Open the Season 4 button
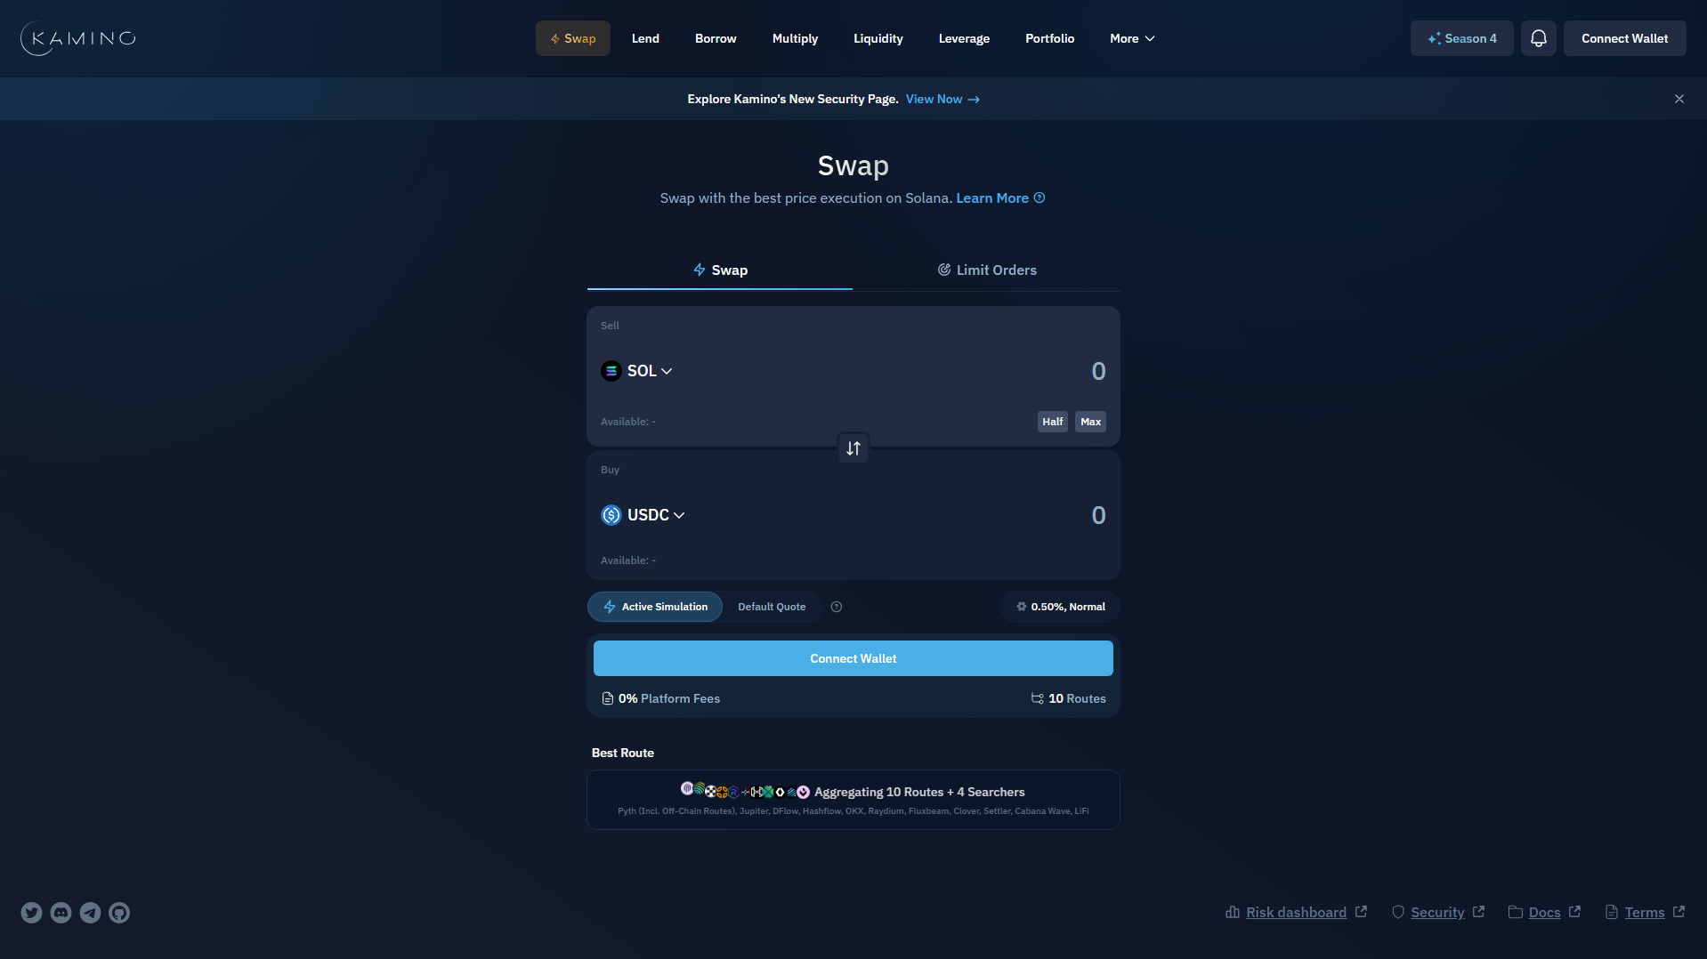Viewport: 1707px width, 959px height. pos(1461,38)
